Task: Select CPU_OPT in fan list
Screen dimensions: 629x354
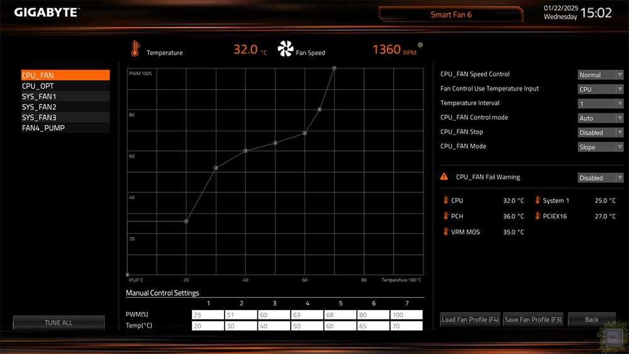Action: 65,86
